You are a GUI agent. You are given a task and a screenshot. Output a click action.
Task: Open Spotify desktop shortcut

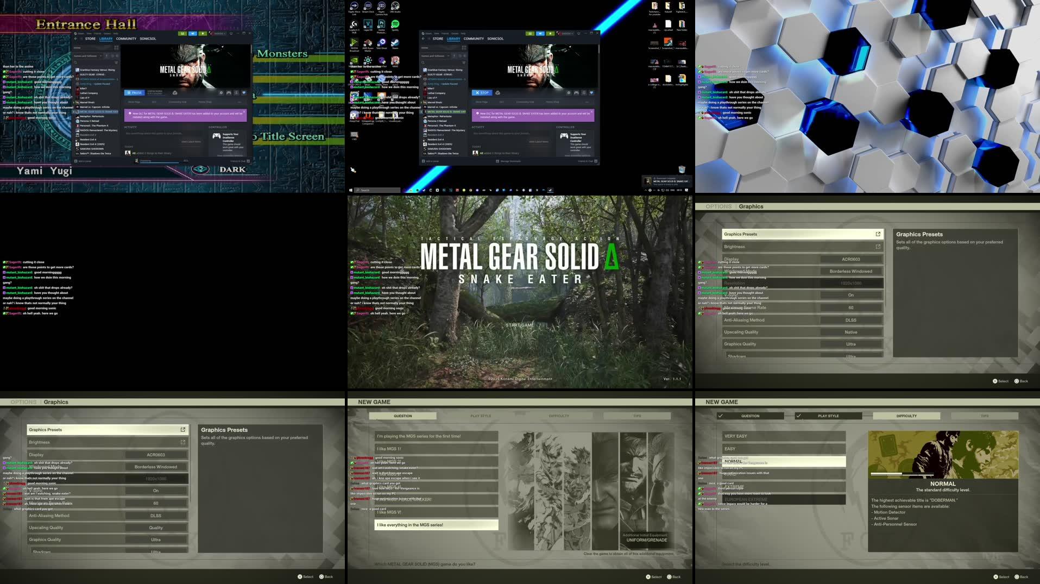point(395,26)
